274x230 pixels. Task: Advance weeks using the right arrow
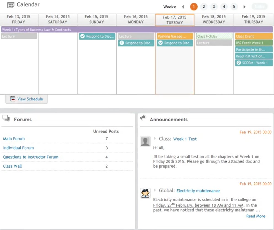coord(244,7)
